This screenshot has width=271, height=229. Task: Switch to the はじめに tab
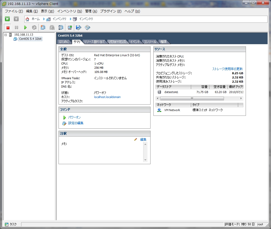click(x=64, y=42)
